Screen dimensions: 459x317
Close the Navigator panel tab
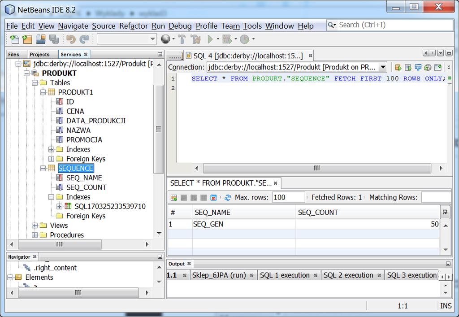[35, 257]
